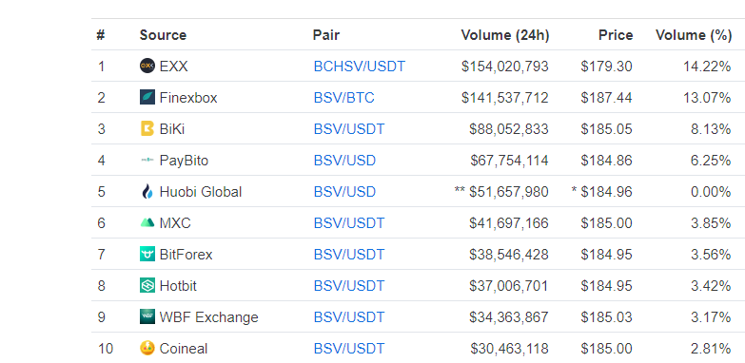
Task: Click the EXX exchange logo icon
Action: pyautogui.click(x=147, y=66)
